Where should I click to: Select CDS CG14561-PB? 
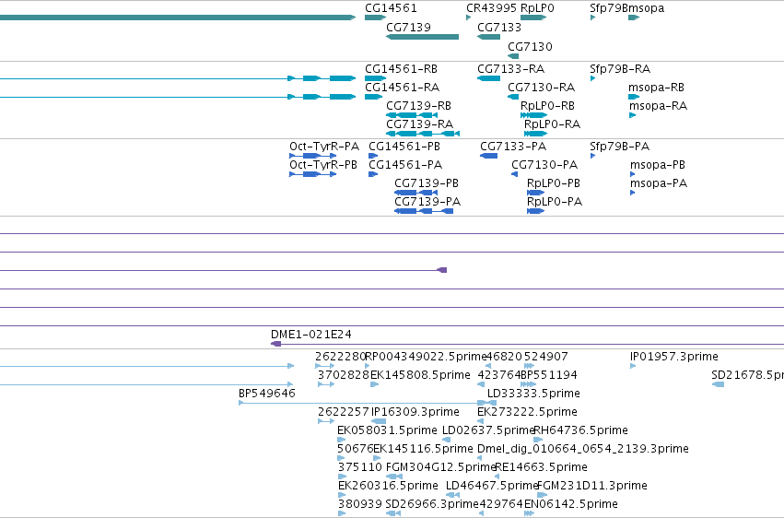404,147
